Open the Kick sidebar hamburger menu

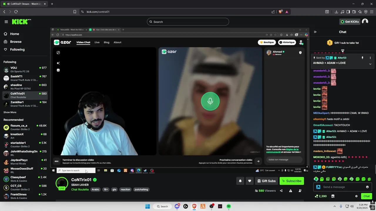6,22
